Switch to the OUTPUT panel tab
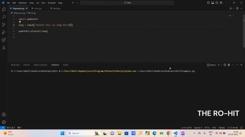Image resolution: width=245 pixels, height=137 pixels. (26, 65)
